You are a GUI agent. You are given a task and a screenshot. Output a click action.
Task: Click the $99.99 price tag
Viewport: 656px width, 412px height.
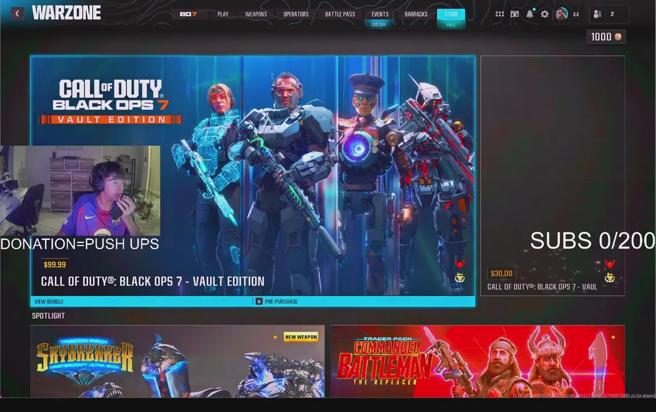tap(55, 265)
